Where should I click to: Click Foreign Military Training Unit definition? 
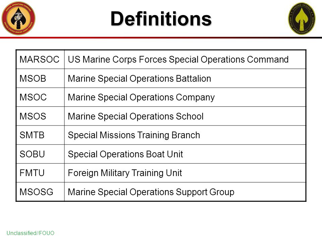tap(125, 173)
